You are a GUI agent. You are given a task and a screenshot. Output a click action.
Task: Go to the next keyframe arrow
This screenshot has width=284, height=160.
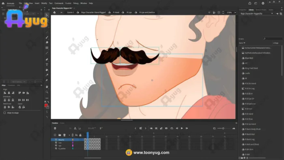coord(145,128)
